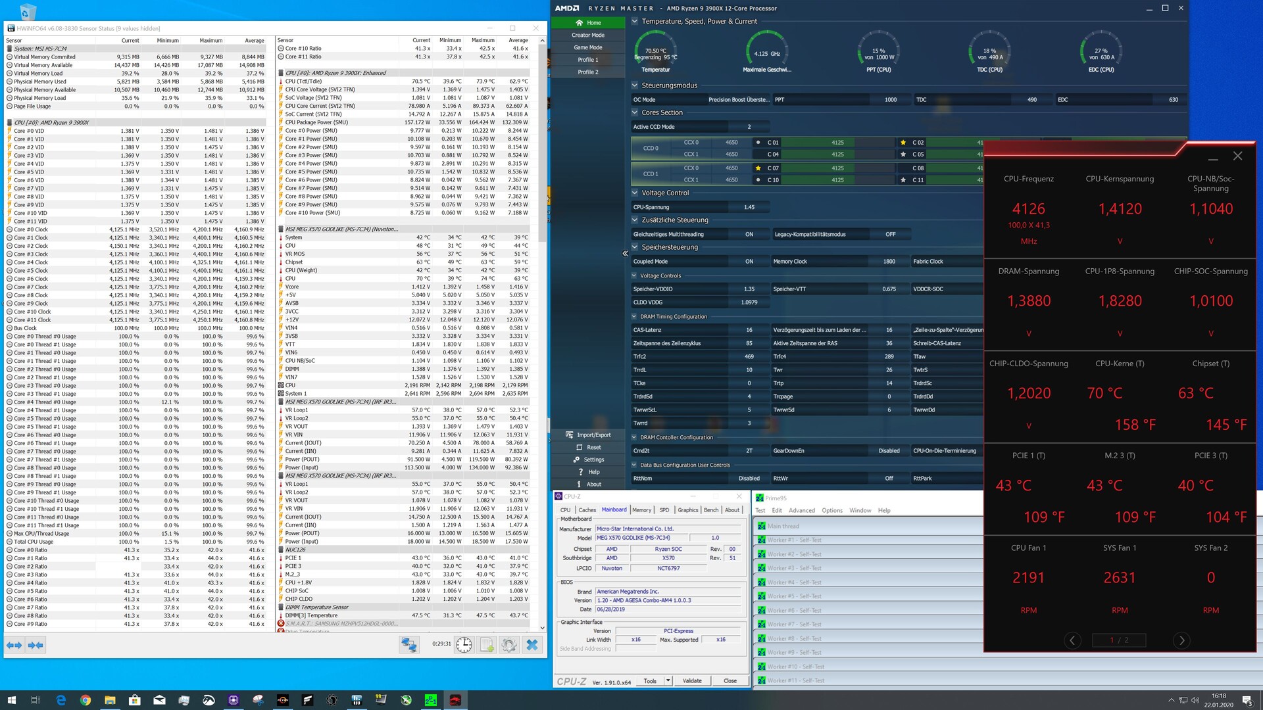This screenshot has height=710, width=1263.
Task: Click HWiNFO expand columns arrows icon
Action: (x=14, y=646)
